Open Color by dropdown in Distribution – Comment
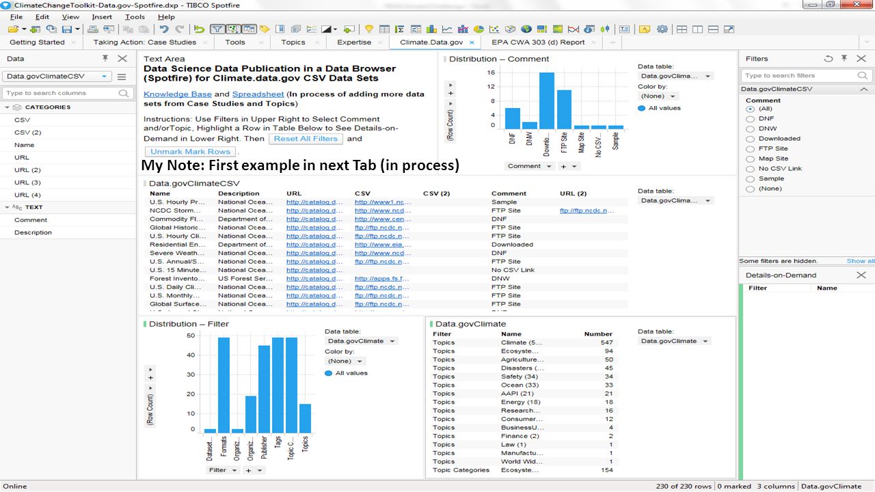 click(x=658, y=96)
